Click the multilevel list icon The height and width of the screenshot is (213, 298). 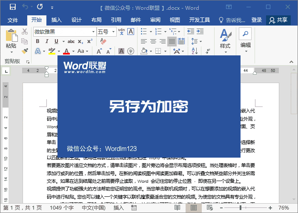(173, 32)
